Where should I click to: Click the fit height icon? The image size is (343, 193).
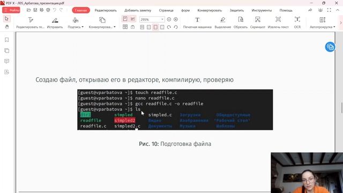(x=162, y=27)
